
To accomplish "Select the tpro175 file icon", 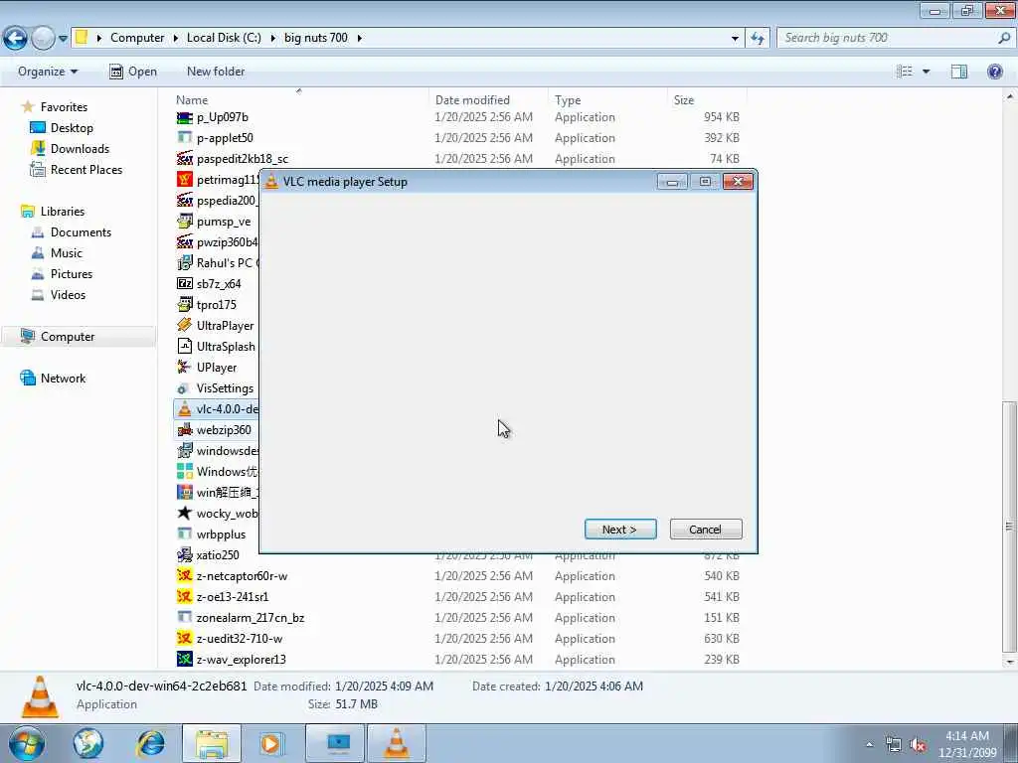I will [x=184, y=304].
